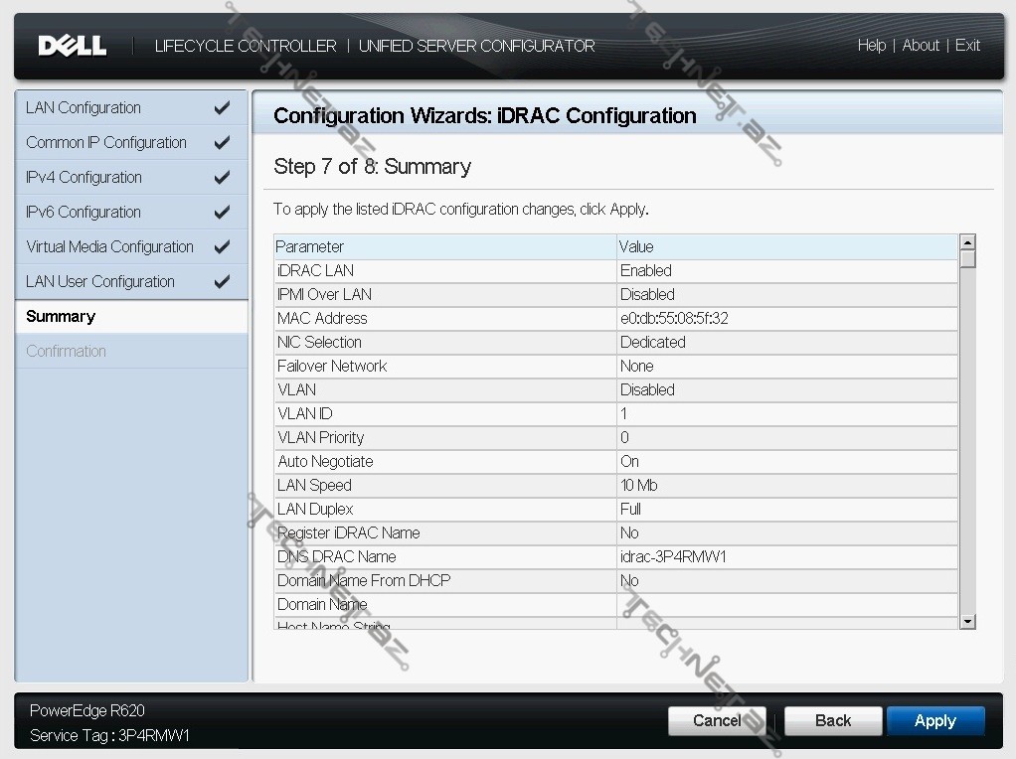Click the summary table scrollbar thumb

tap(967, 259)
